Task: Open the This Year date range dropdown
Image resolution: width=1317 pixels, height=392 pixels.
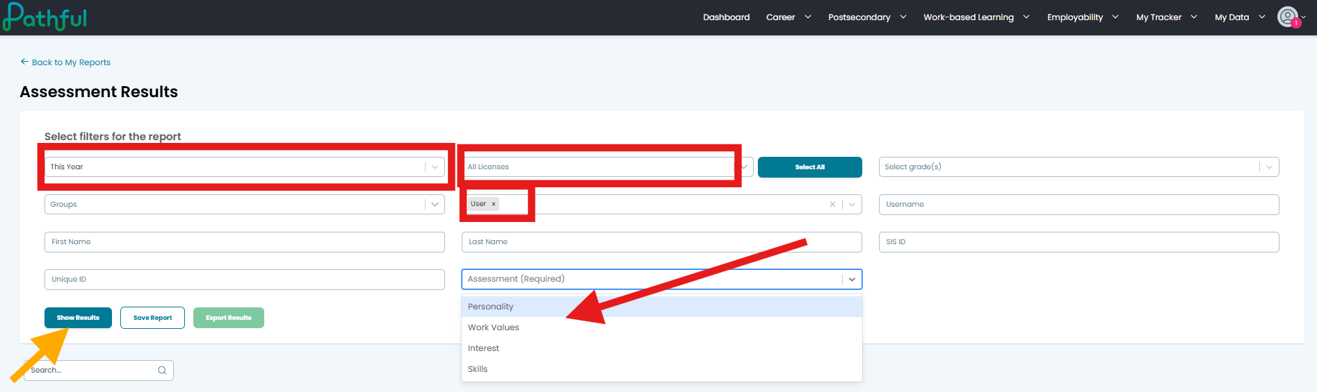Action: pyautogui.click(x=245, y=167)
